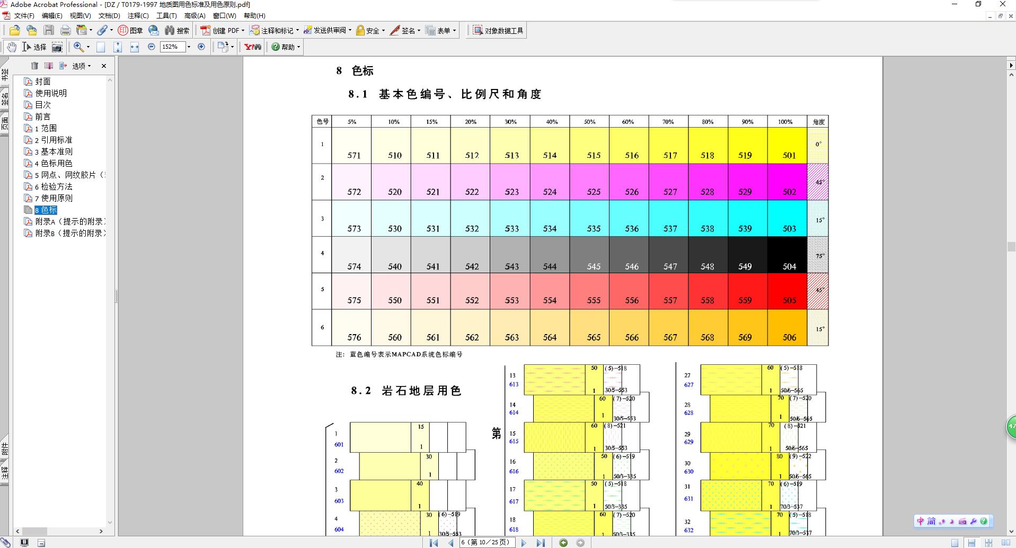
Task: Jump to 6 检验方法 bookmark
Action: tap(54, 186)
